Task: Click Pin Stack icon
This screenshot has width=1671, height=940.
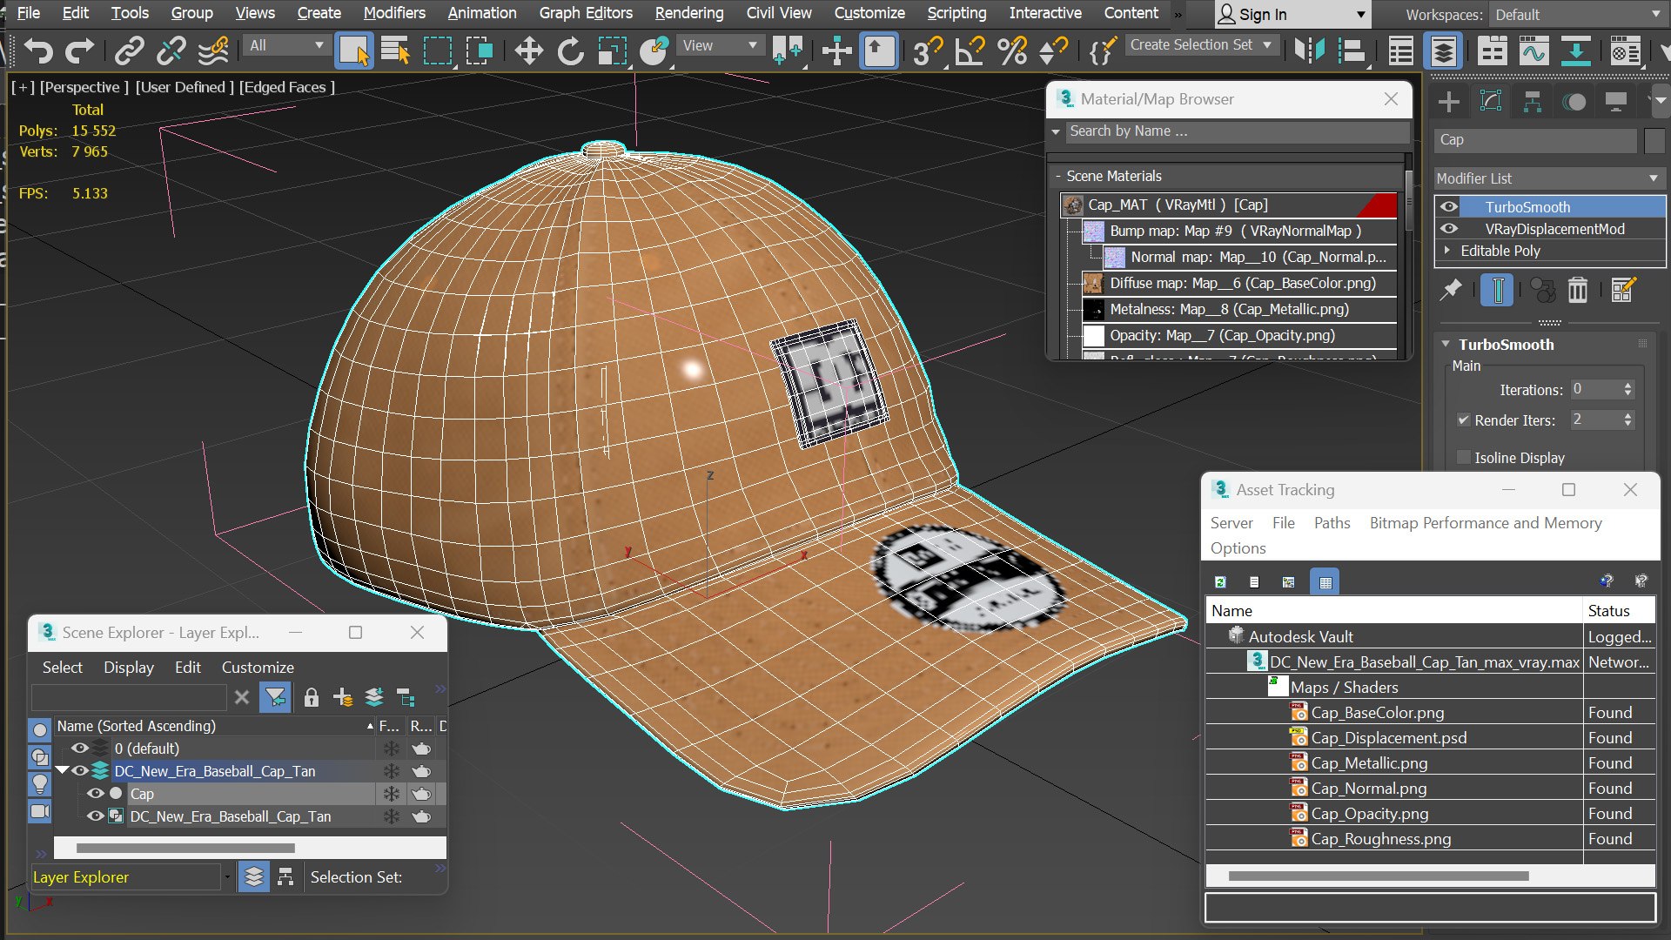Action: click(1451, 290)
